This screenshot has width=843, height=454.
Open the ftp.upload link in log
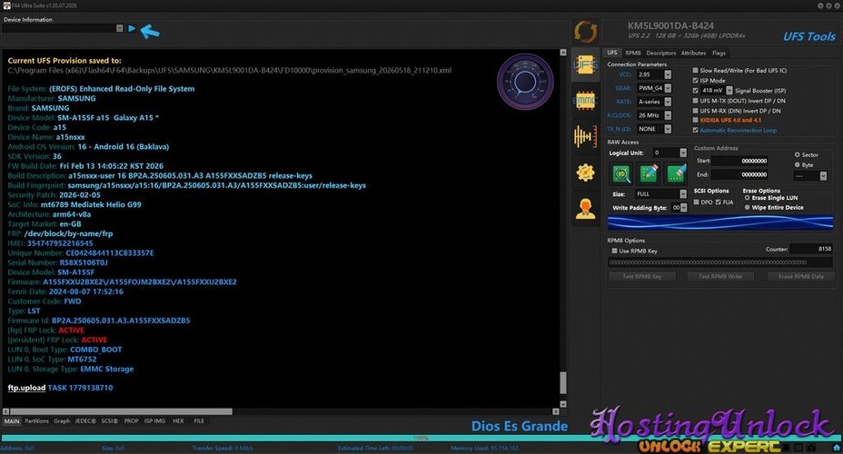26,388
